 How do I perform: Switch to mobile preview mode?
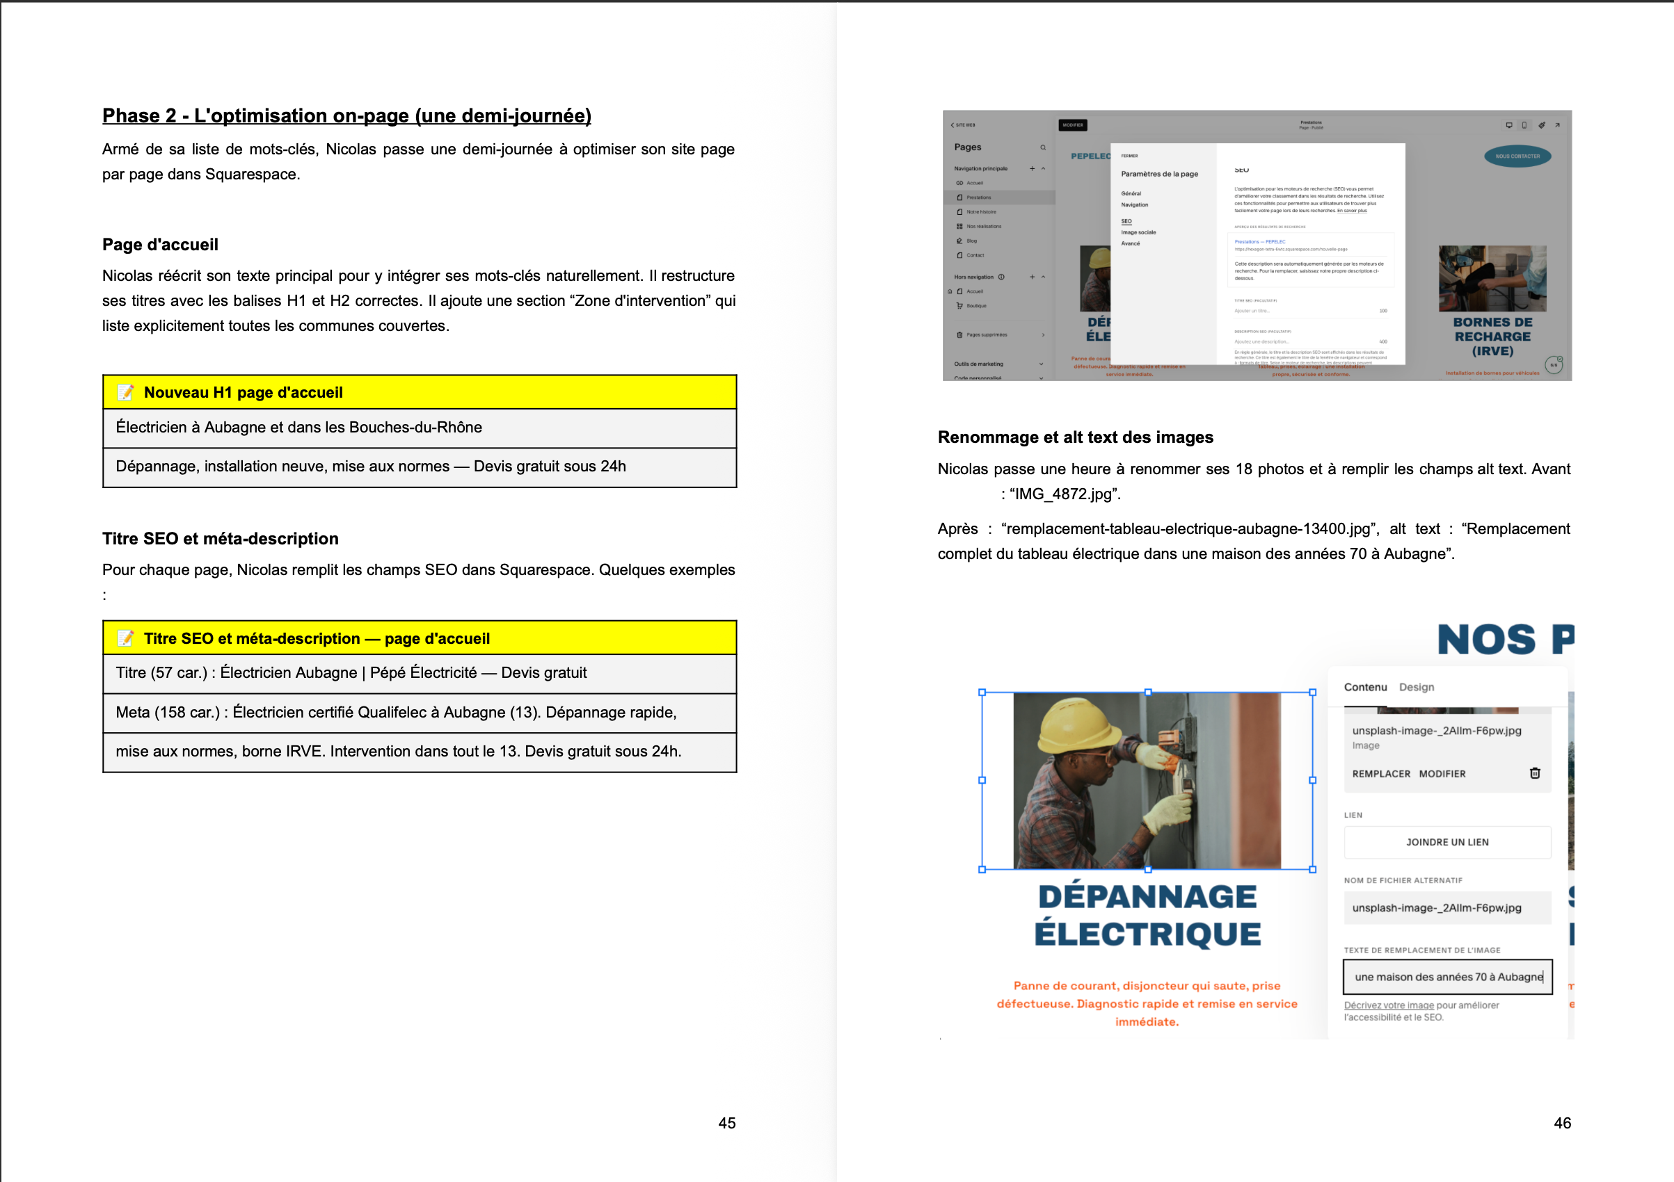click(1525, 126)
